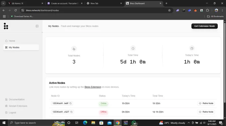Open the Apps grid in bookmarks bar
Screen dimensions: 226x126
click(x=4, y=16)
